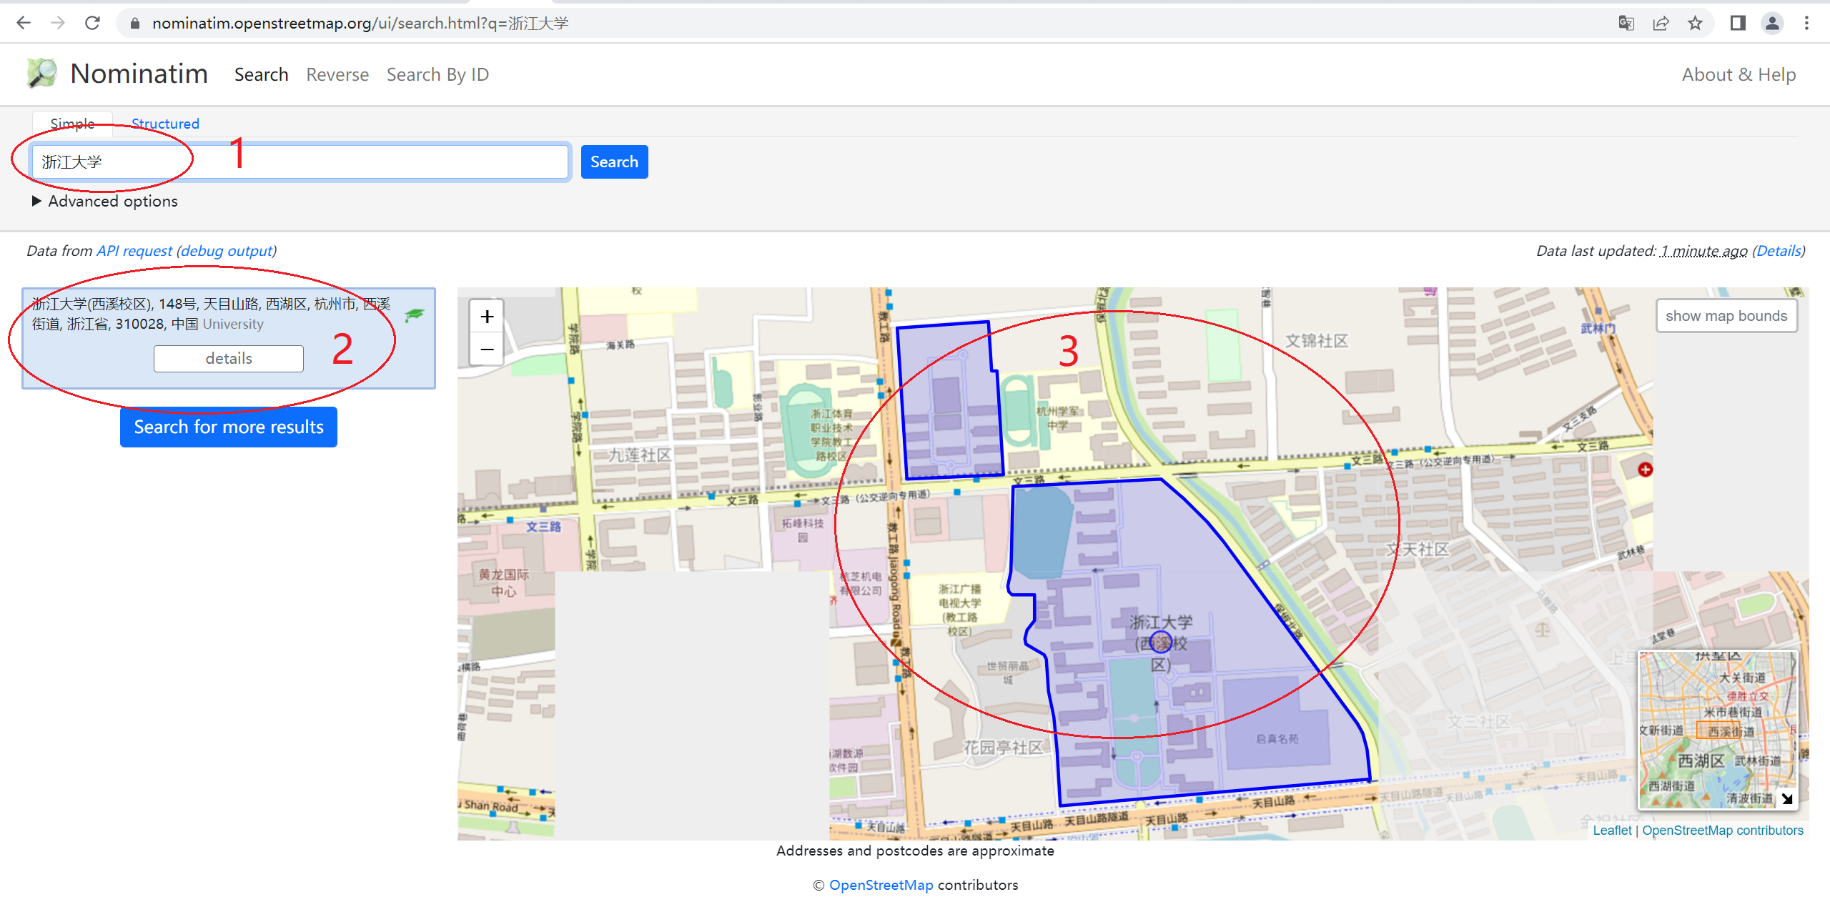Open the API request link
Image resolution: width=1830 pixels, height=902 pixels.
[x=134, y=251]
